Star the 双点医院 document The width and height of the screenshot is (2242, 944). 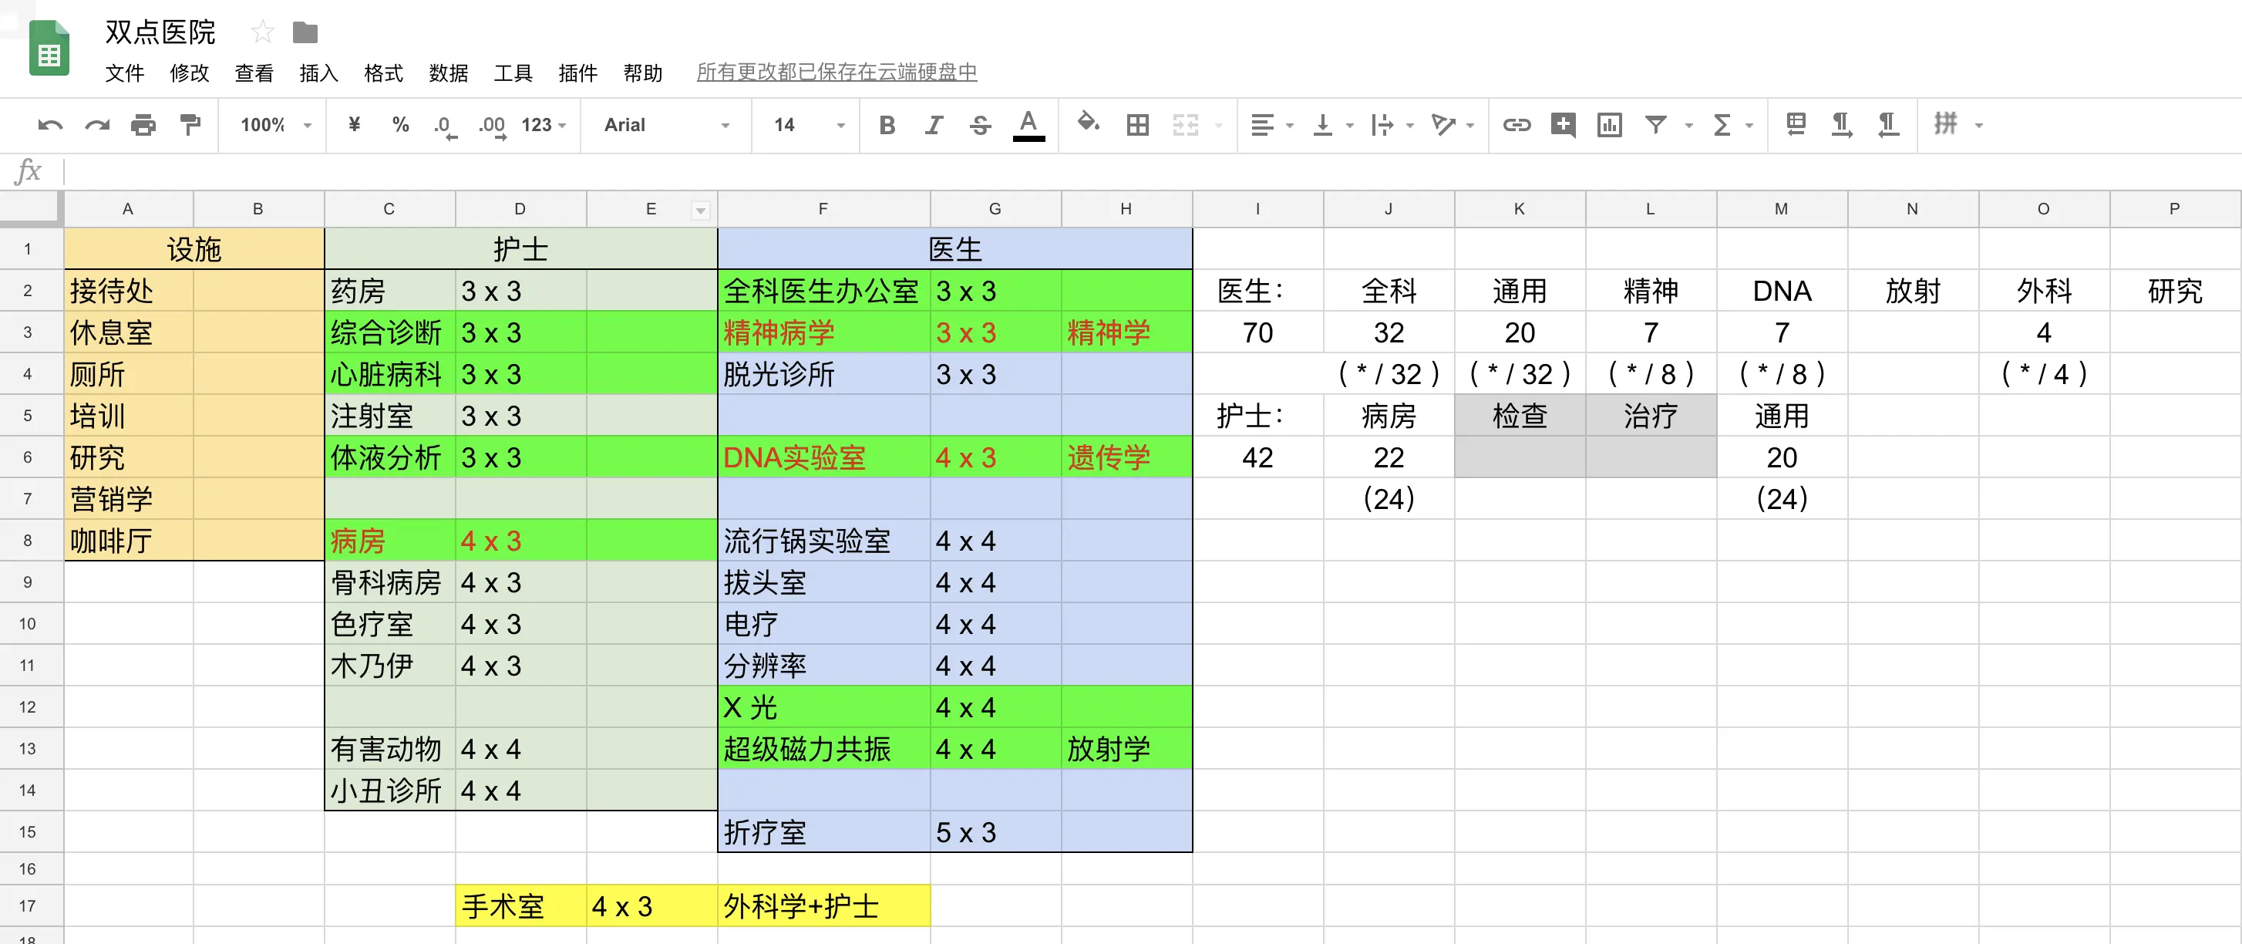[x=262, y=33]
